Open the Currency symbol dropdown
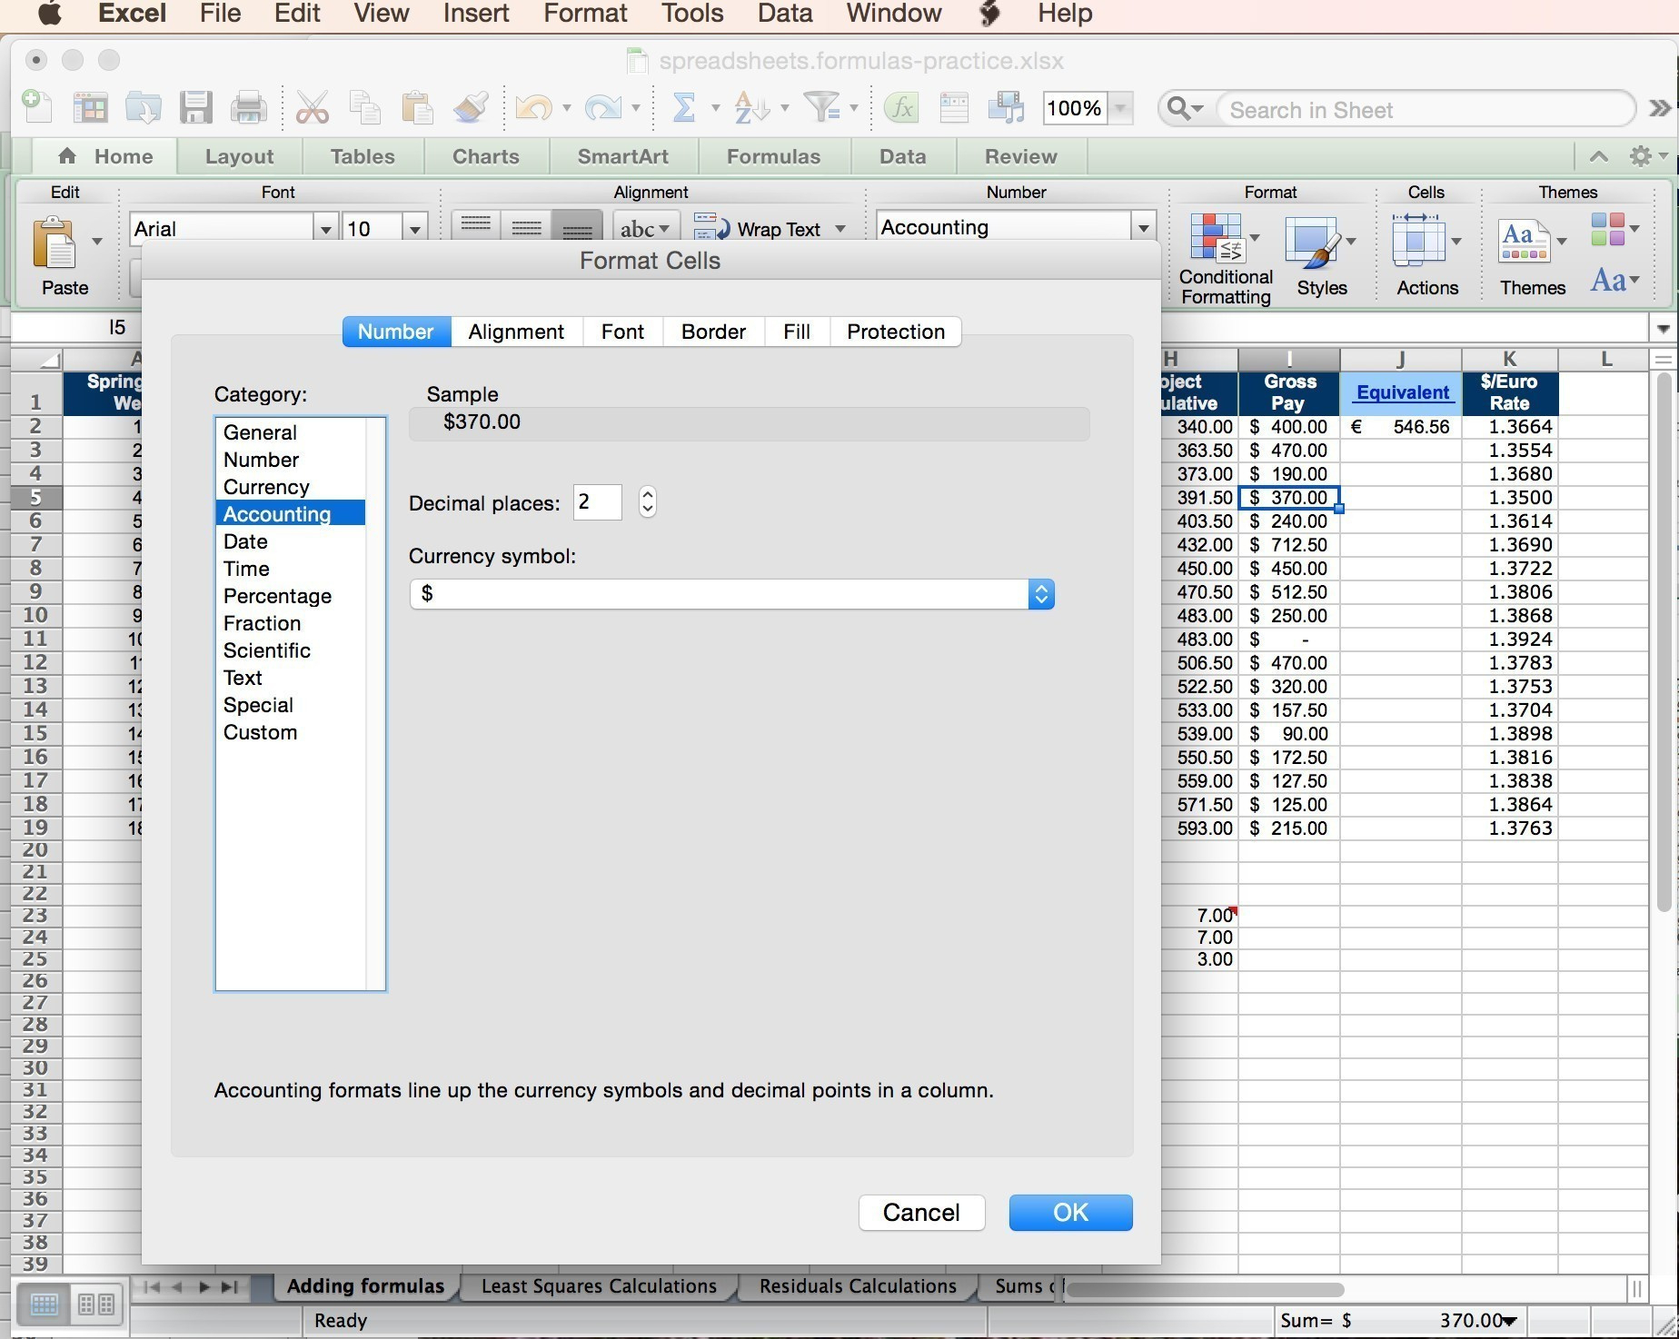1679x1339 pixels. click(x=1040, y=593)
